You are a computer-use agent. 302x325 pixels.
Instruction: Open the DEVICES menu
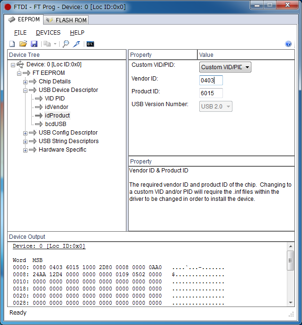tap(48, 33)
